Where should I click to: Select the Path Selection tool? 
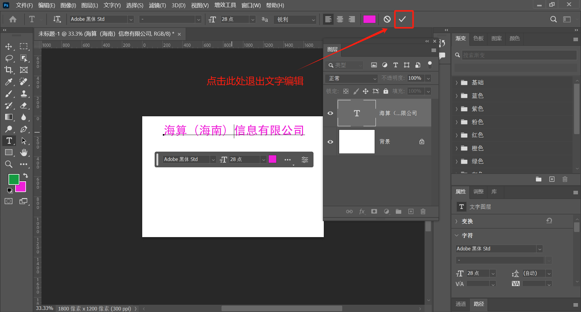24,141
